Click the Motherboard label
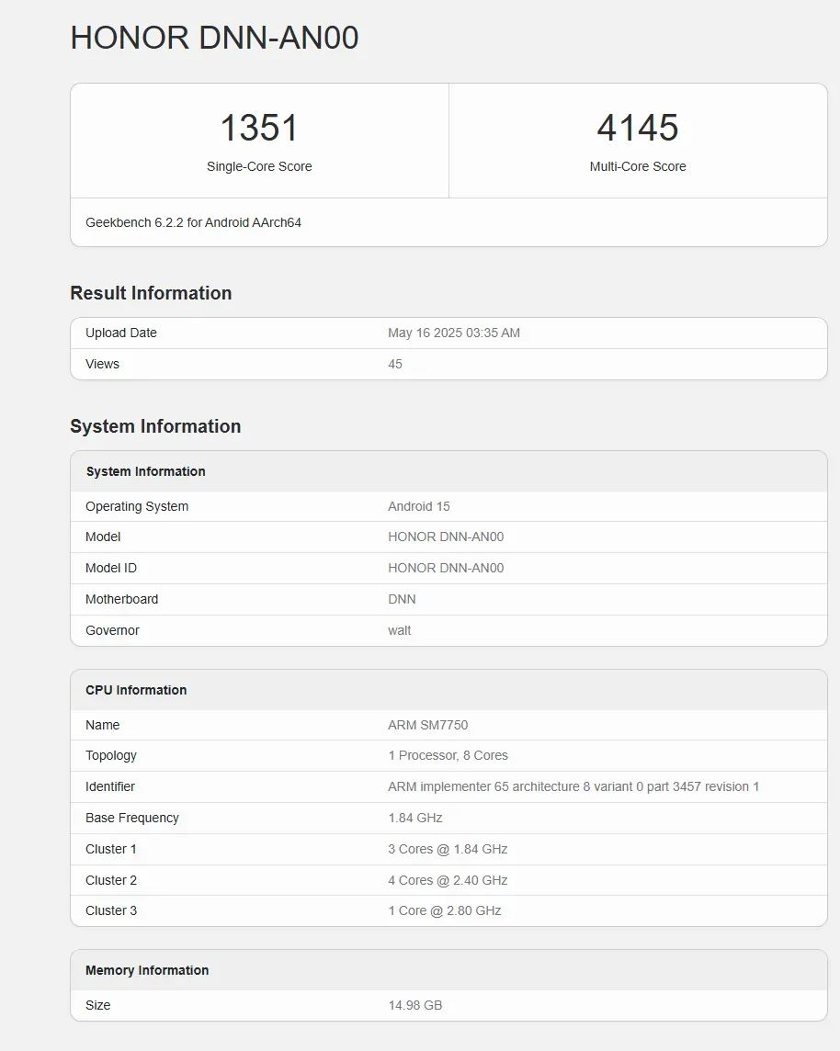The height and width of the screenshot is (1051, 840). 121,599
